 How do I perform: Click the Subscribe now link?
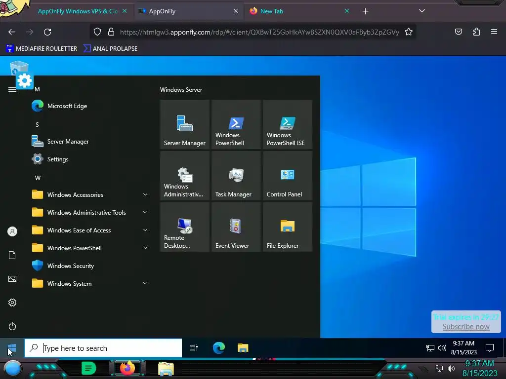[465, 327]
